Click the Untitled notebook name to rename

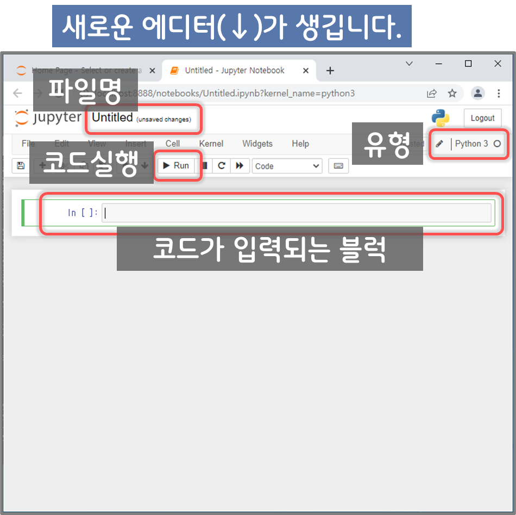112,117
